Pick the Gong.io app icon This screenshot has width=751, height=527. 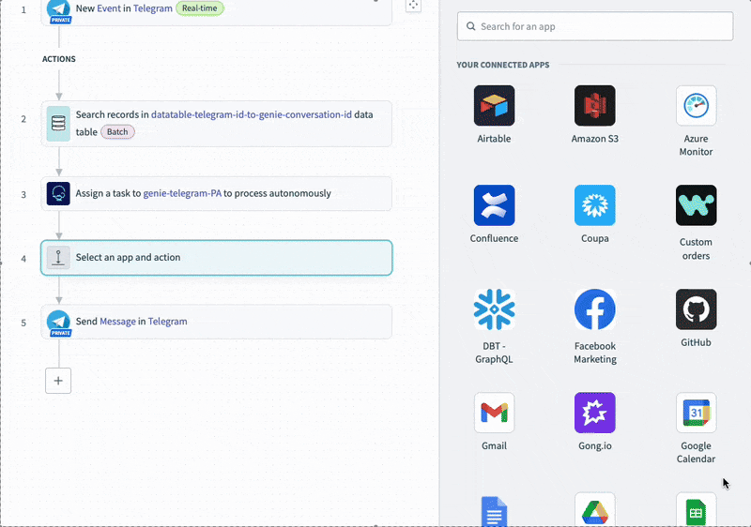click(595, 413)
